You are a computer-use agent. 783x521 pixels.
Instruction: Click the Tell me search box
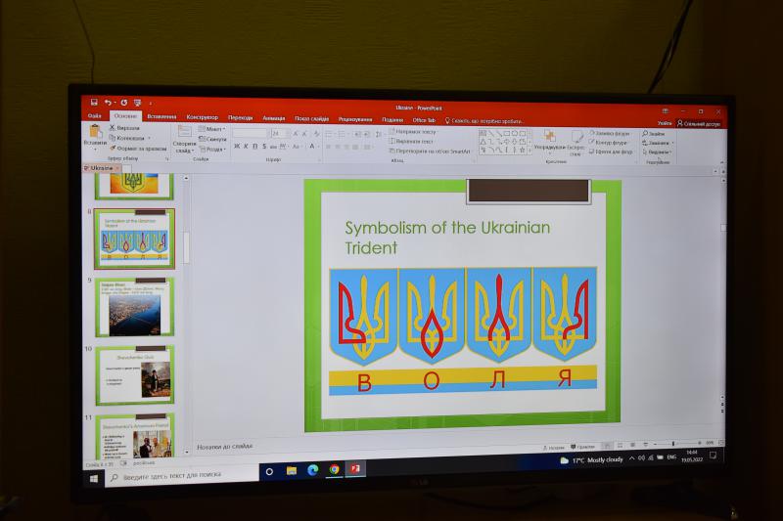[x=484, y=121]
